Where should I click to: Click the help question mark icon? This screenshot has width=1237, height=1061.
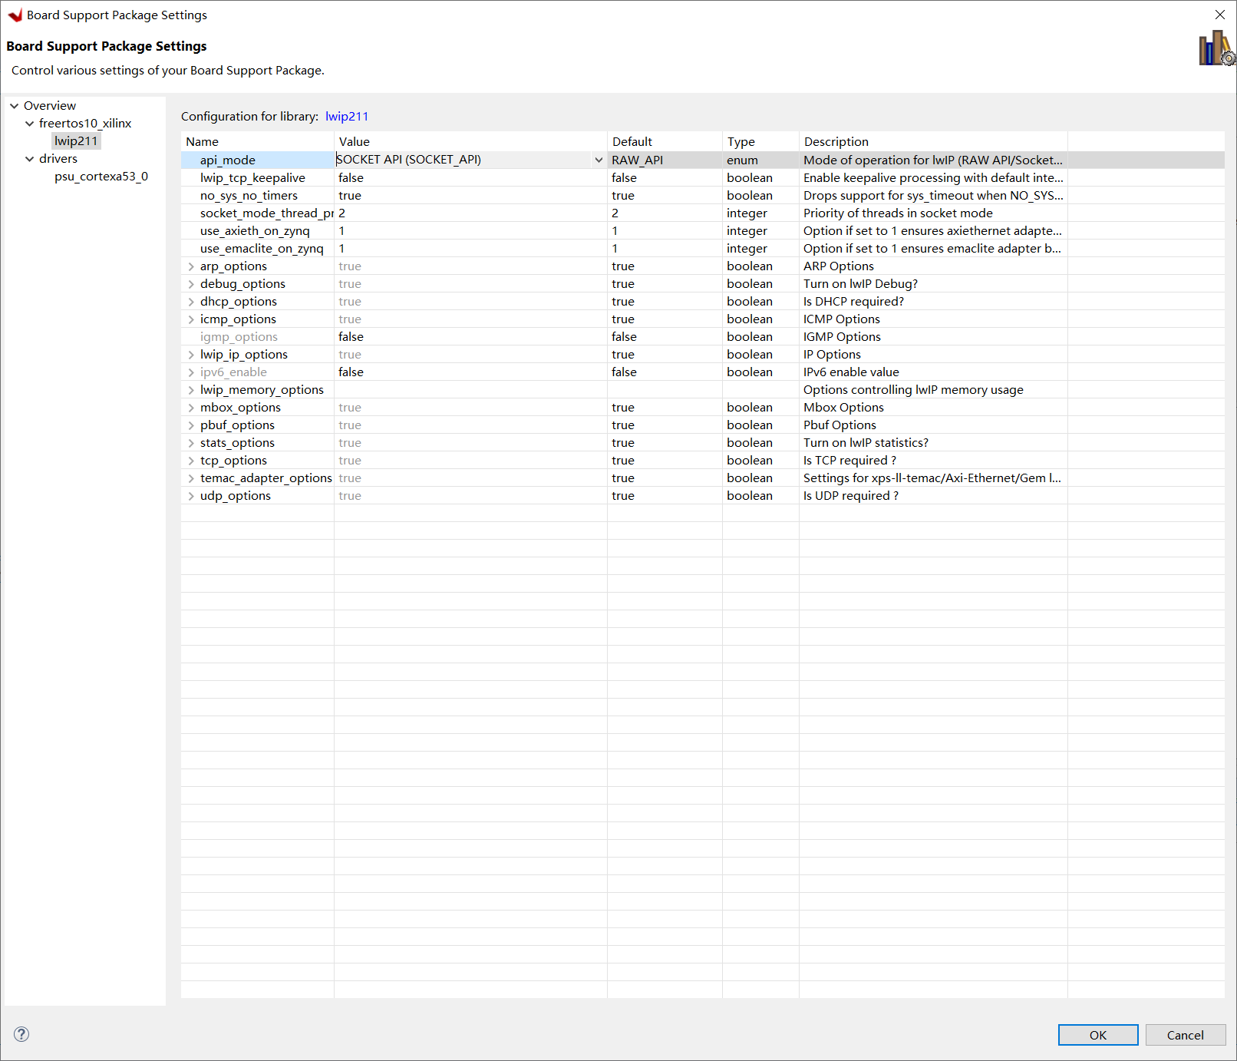coord(21,1034)
